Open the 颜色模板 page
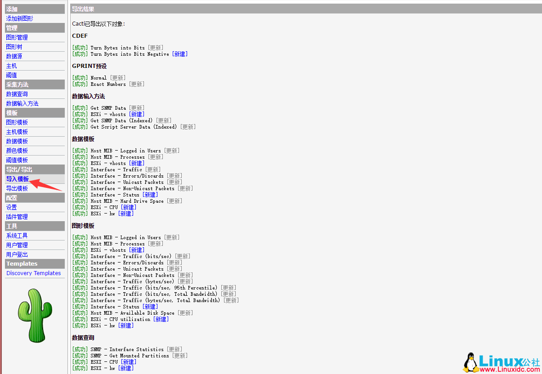Screen dimensions: 542x374 17,150
